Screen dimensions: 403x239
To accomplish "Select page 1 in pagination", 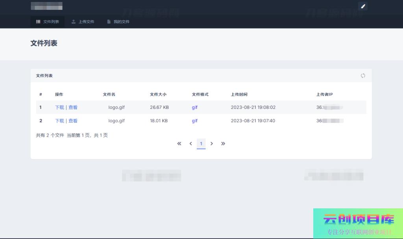I will pos(201,143).
